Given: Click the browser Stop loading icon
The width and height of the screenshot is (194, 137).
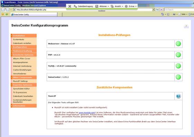Looking at the screenshot, I should (x=161, y=10).
